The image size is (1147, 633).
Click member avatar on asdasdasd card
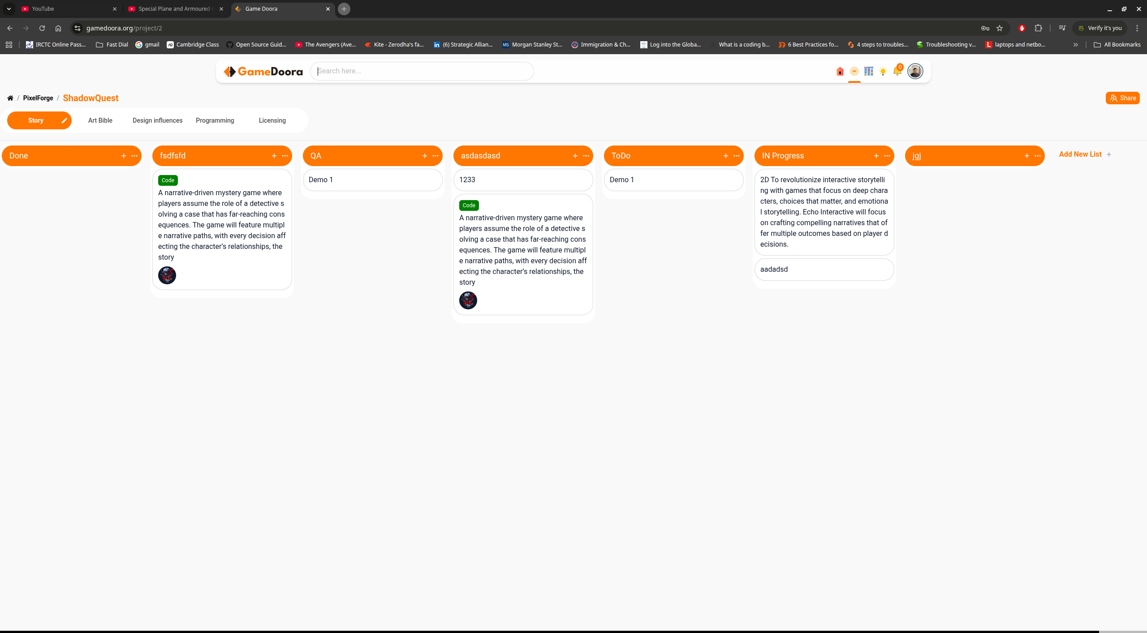click(468, 300)
